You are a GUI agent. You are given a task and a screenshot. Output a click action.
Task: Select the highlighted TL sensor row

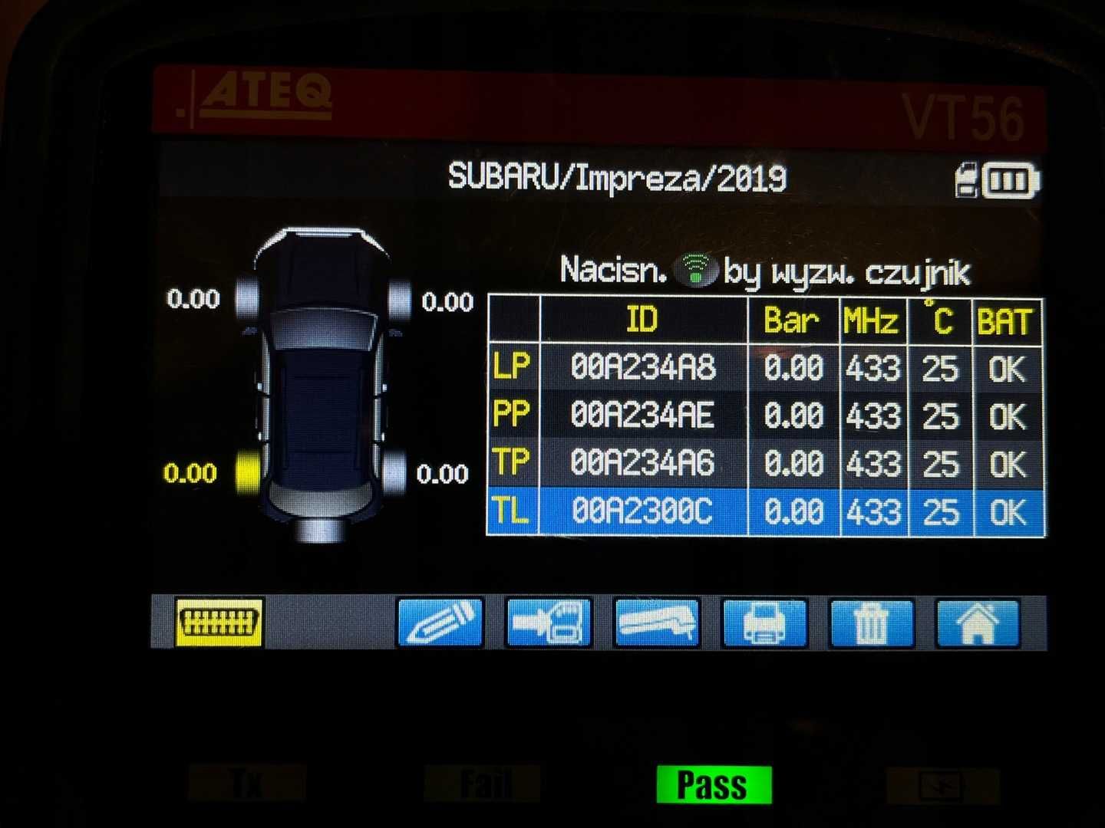tap(766, 511)
